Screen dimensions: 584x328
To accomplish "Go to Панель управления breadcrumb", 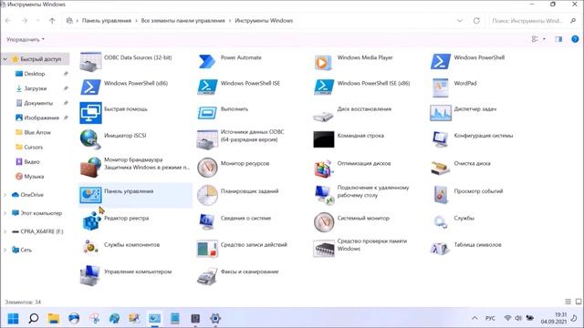I will [107, 21].
